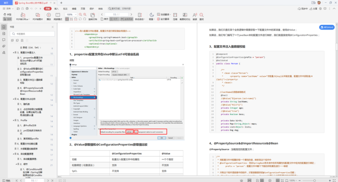Open the PDF转Office conversion tool
338x182 pixels.
(23, 16)
